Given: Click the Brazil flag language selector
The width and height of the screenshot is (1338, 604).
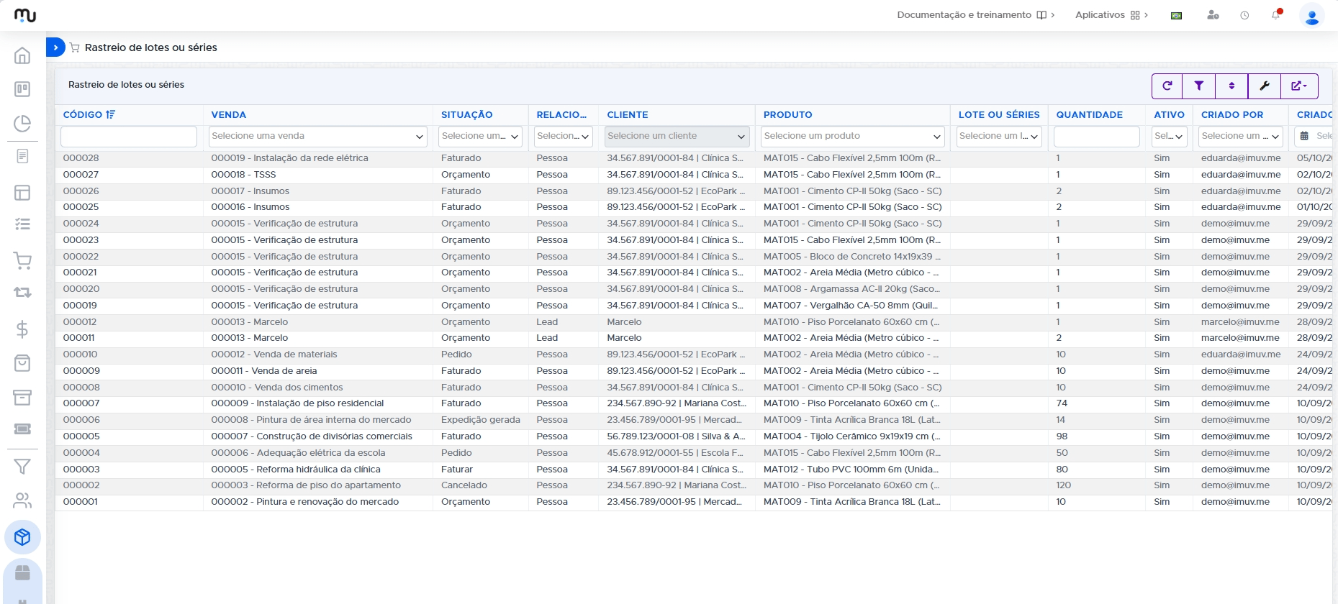Looking at the screenshot, I should click(x=1177, y=15).
